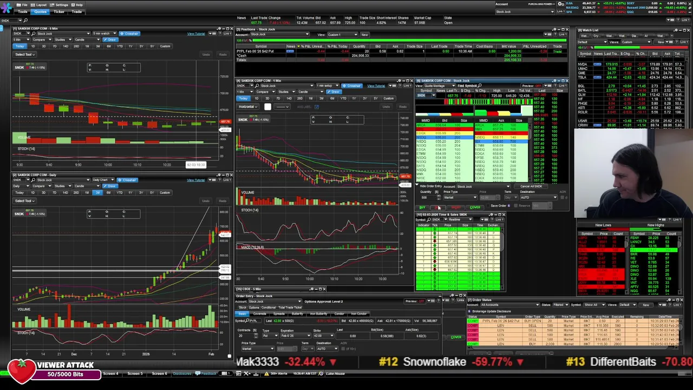Click Brokerage Update Disclosure info icon

click(470, 311)
